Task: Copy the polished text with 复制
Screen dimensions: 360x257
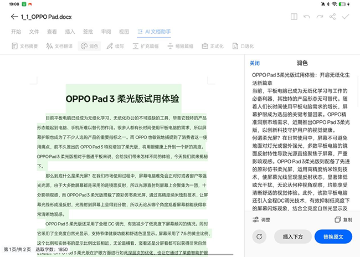Action: pyautogui.click(x=343, y=219)
